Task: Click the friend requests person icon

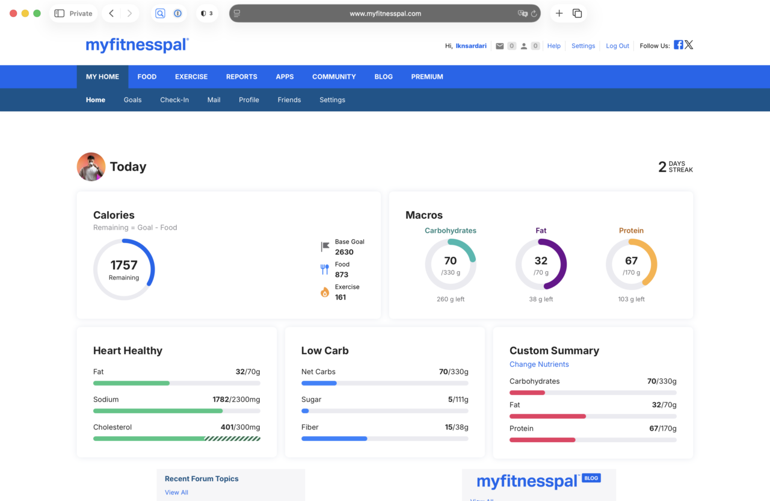Action: 524,46
